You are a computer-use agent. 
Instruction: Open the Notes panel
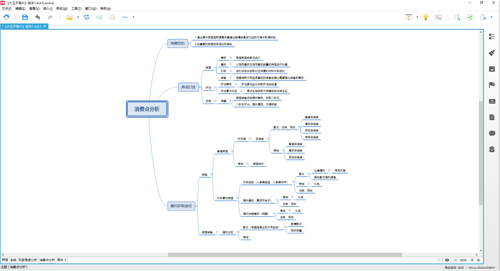(x=492, y=117)
